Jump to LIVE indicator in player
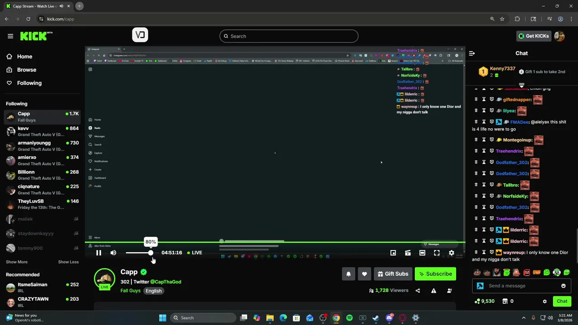The height and width of the screenshot is (325, 578). pos(194,253)
